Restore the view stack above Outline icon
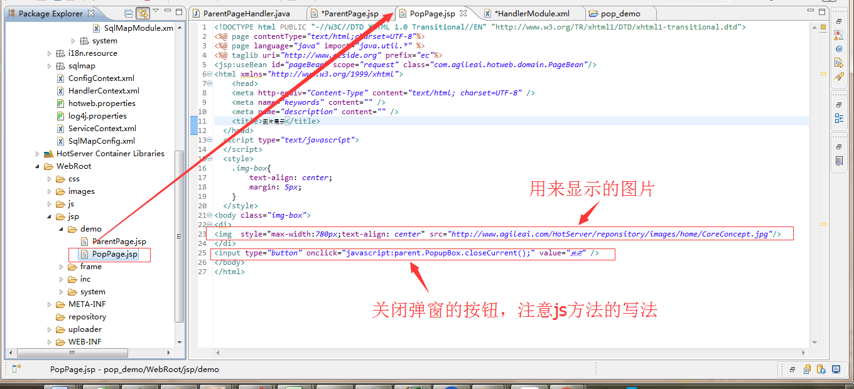Screen dimensions: 854x389 coord(839,105)
